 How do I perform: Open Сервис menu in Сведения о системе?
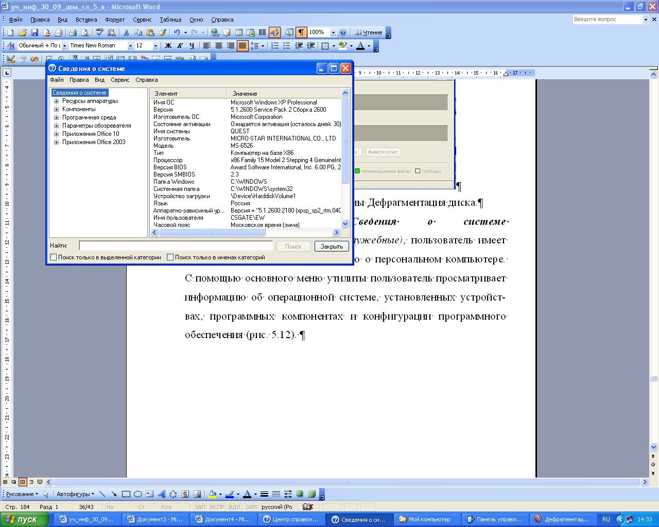pyautogui.click(x=120, y=80)
